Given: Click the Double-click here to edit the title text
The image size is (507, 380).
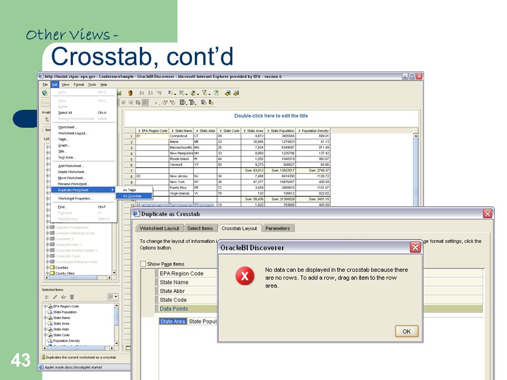Looking at the screenshot, I should (x=271, y=116).
